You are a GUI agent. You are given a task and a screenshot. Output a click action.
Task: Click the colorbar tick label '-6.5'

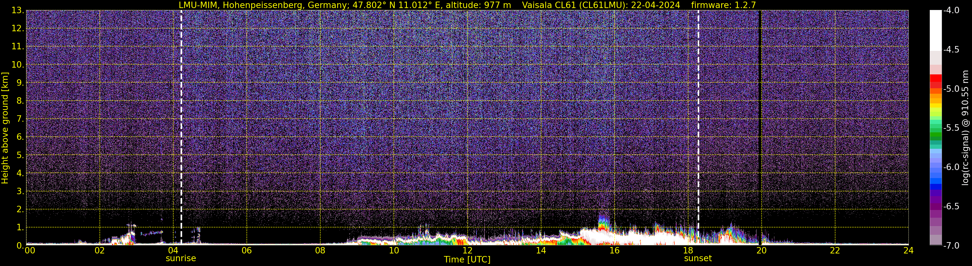click(951, 206)
